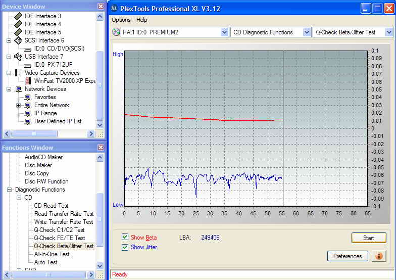Click the PlexTools XL title bar icon
The height and width of the screenshot is (280, 396).
114,8
